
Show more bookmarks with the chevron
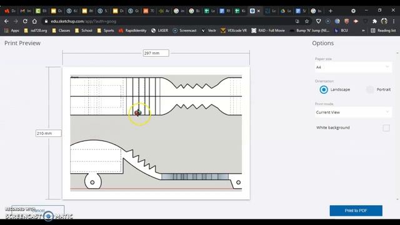pyautogui.click(x=363, y=31)
